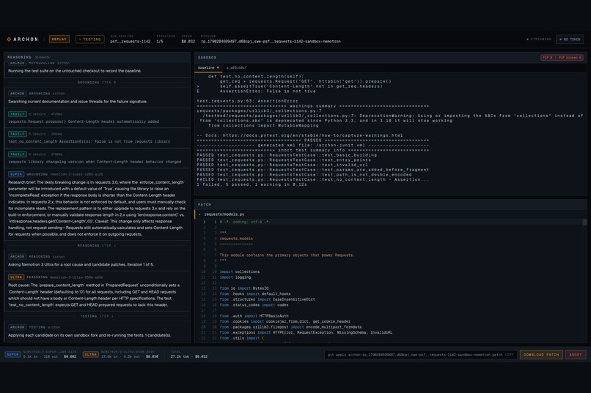
Task: Click 'REASONING ITER 1' section divider label
Action: click(x=97, y=246)
